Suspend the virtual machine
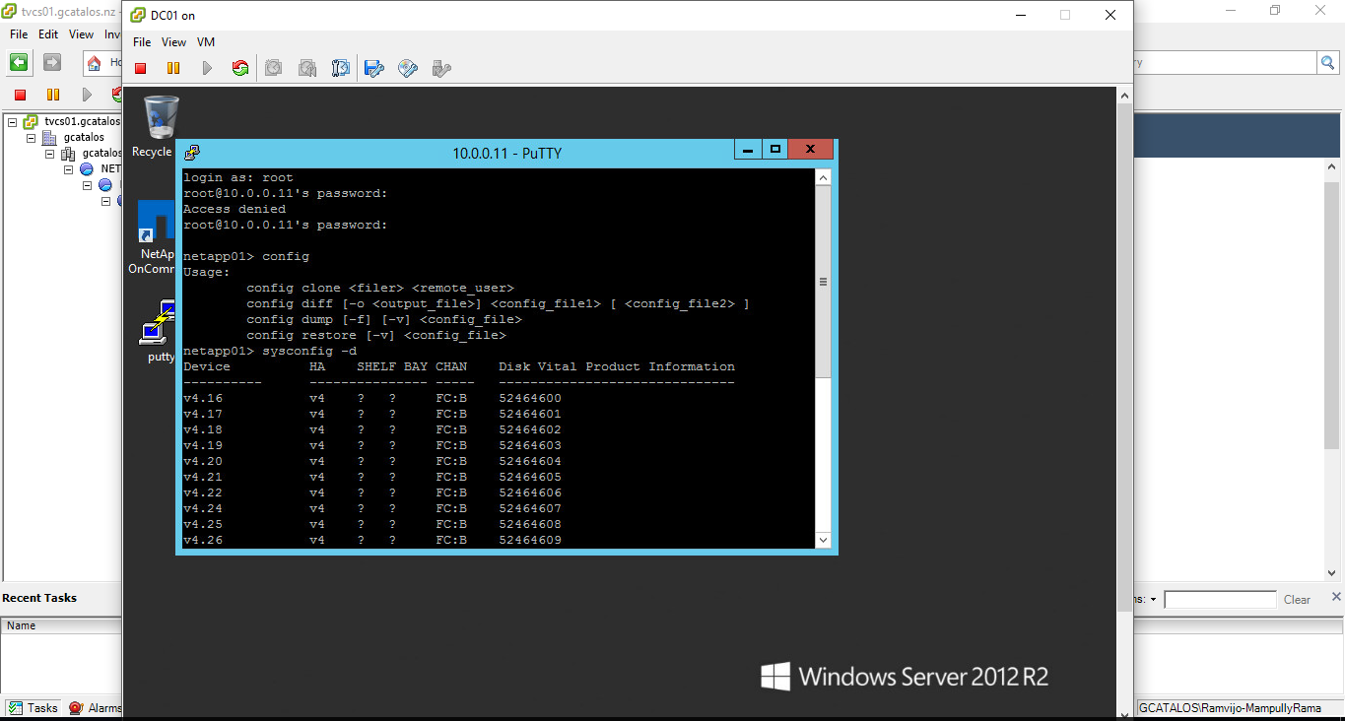 tap(172, 68)
